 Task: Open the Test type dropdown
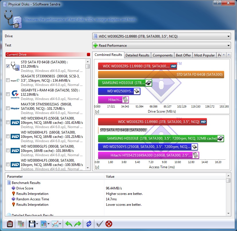(x=162, y=45)
